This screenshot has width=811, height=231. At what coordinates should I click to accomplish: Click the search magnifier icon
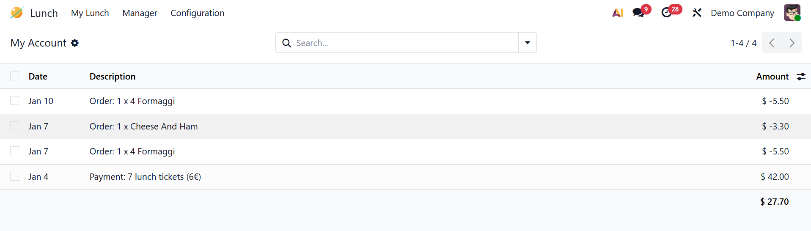pos(286,43)
